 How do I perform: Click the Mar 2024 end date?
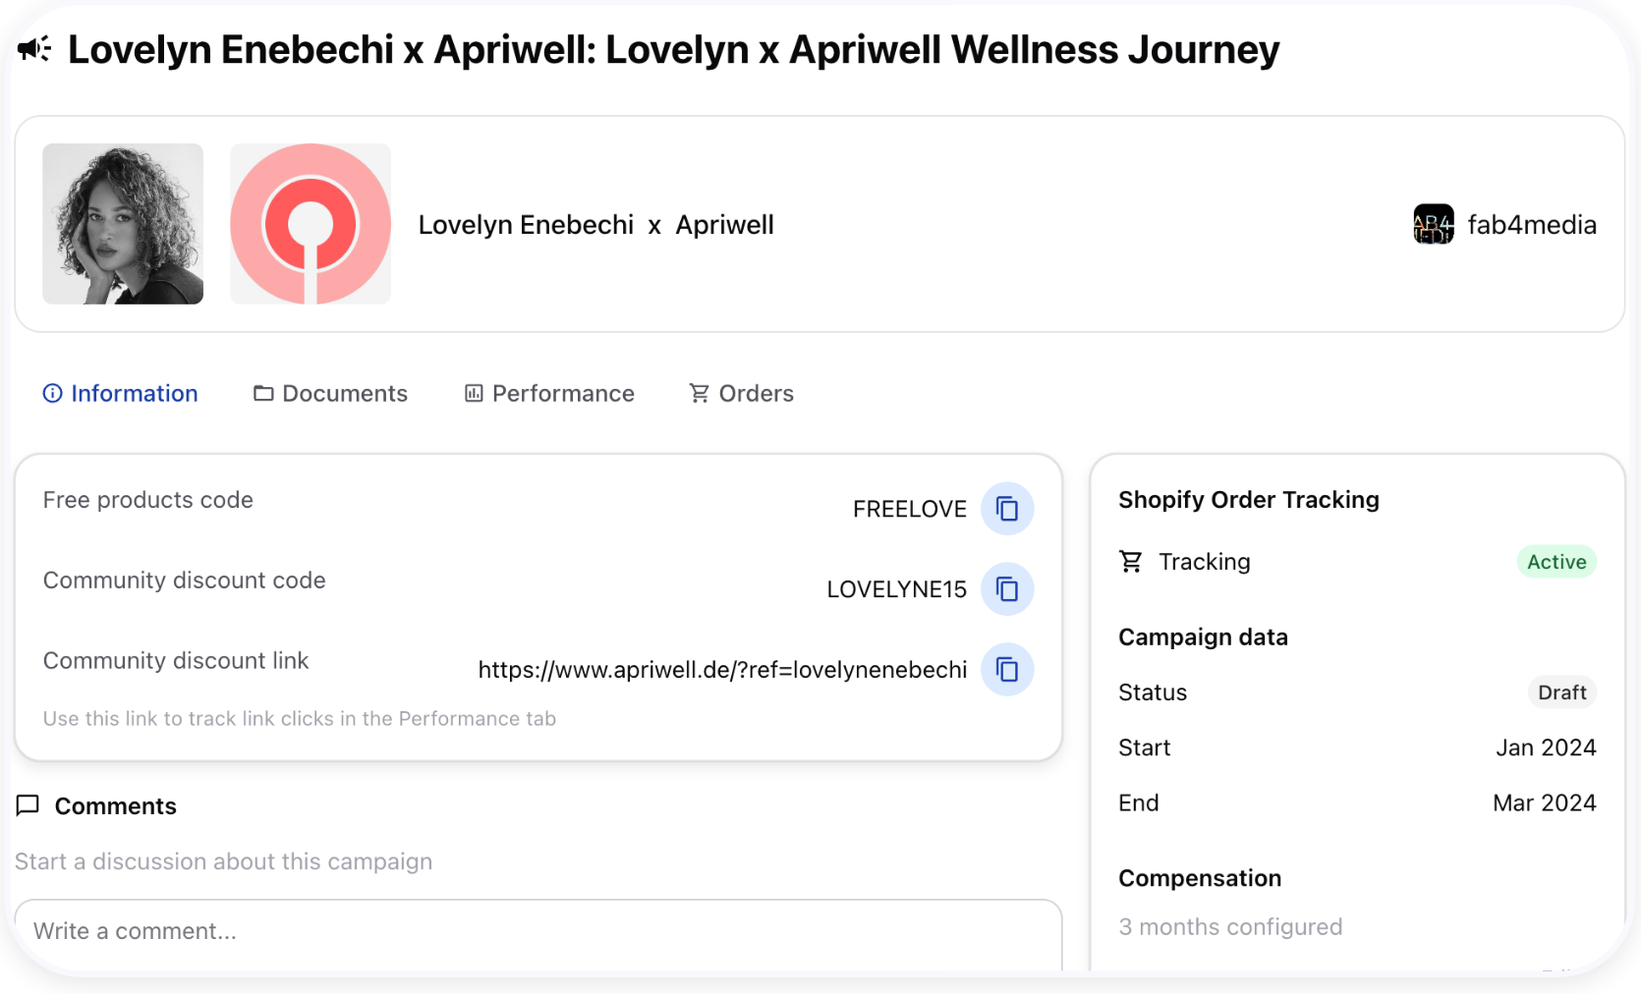[1545, 802]
